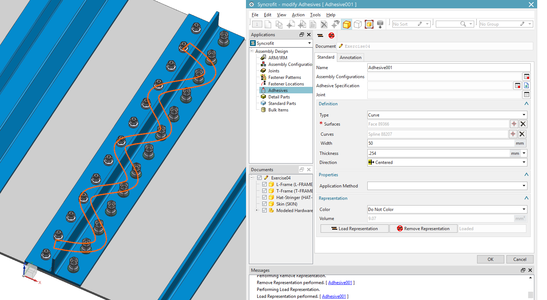
Task: Toggle the Skin (SKIN) checkbox
Action: [264, 204]
